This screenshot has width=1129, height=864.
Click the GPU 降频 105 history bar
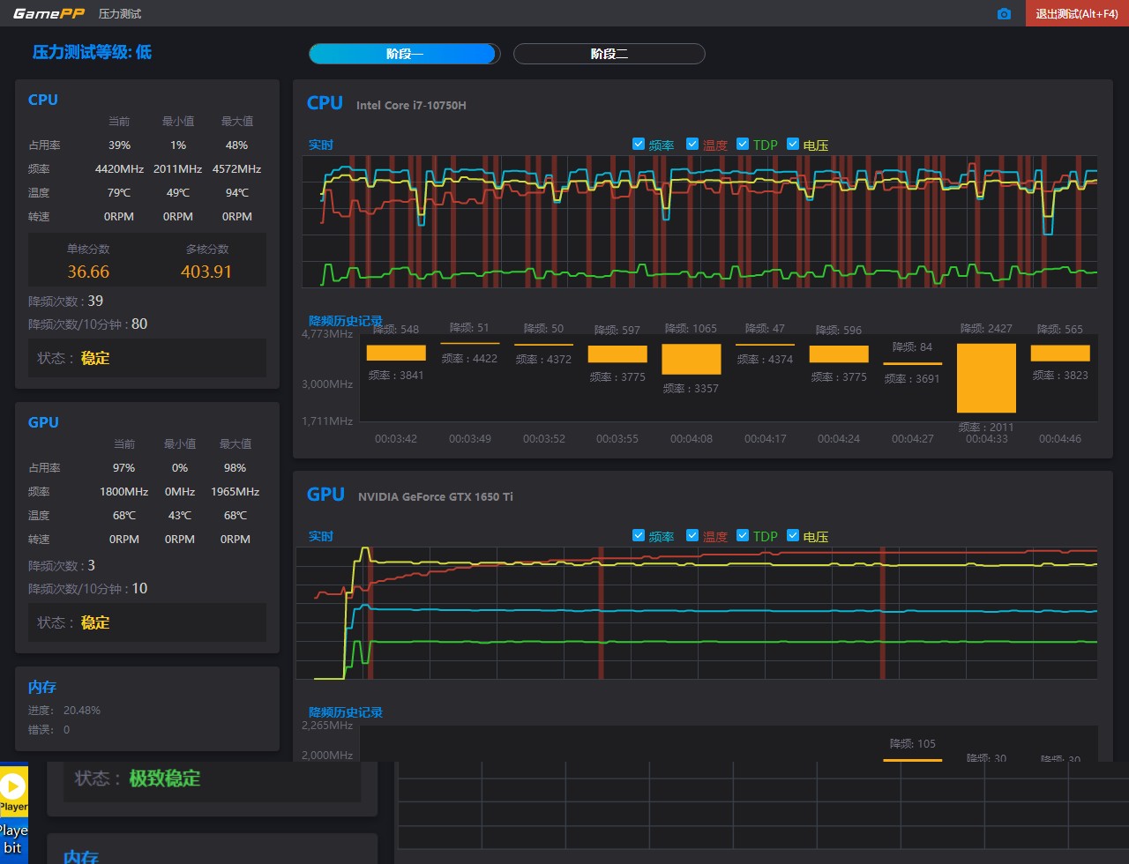click(x=912, y=758)
